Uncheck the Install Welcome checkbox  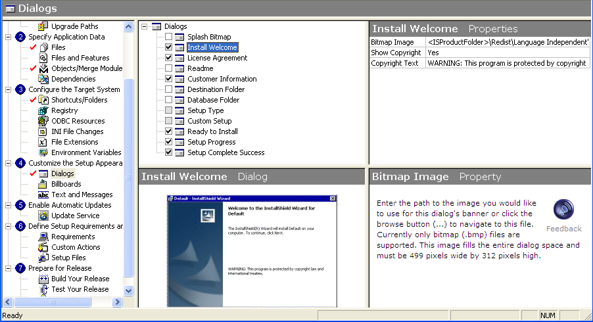pos(169,47)
